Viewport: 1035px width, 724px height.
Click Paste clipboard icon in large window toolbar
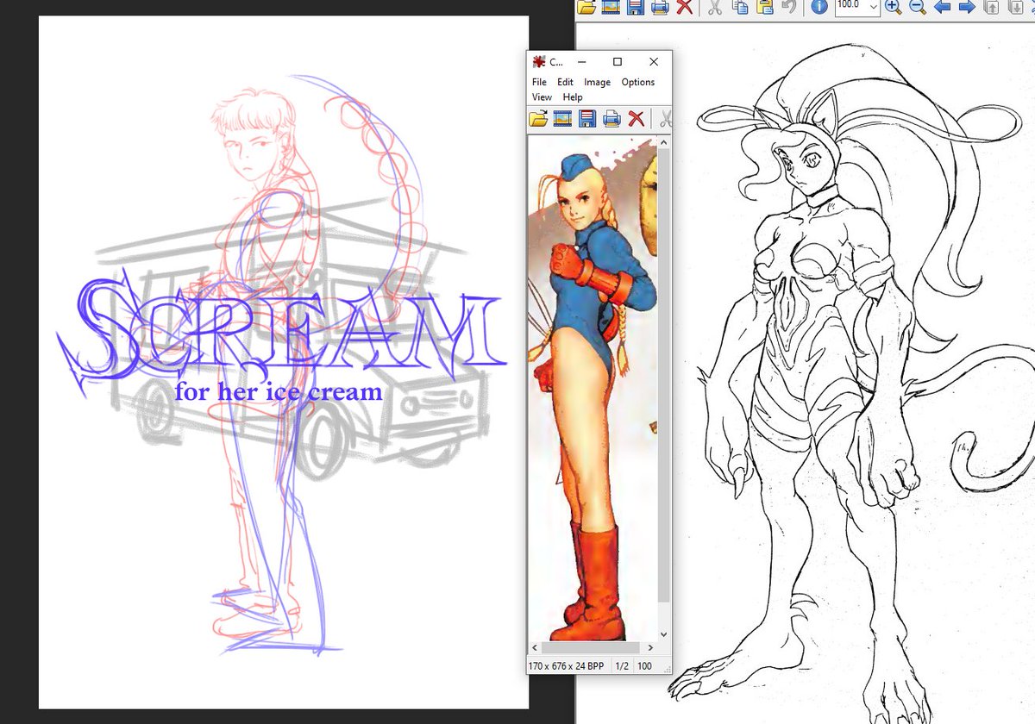click(764, 6)
